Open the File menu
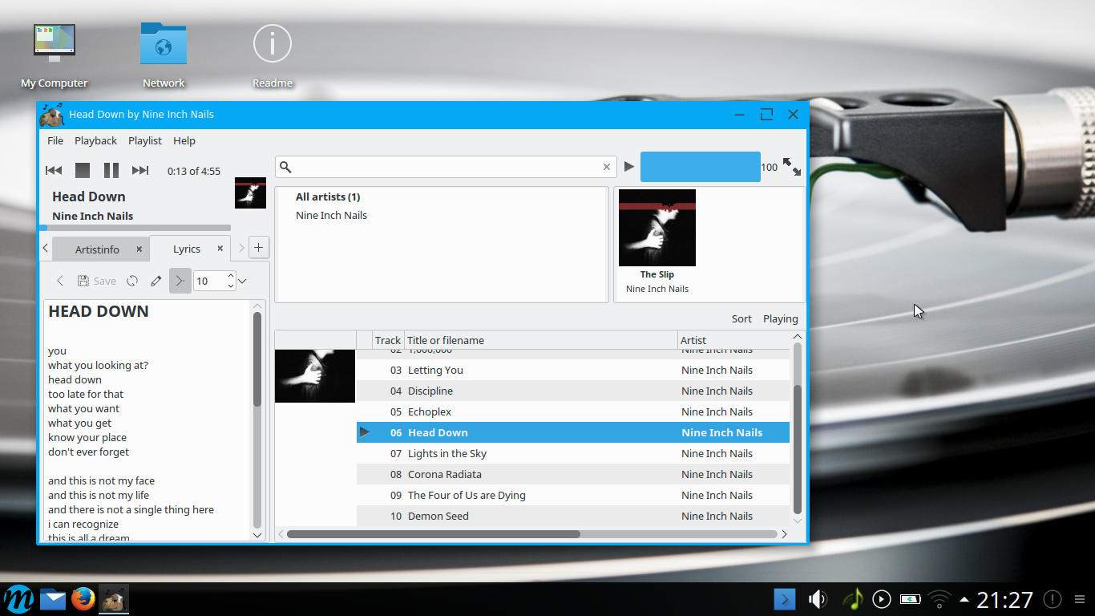The width and height of the screenshot is (1095, 616). (x=55, y=140)
